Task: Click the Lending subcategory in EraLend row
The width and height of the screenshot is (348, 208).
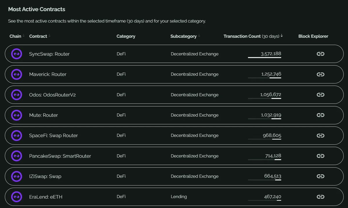Action: 179,197
